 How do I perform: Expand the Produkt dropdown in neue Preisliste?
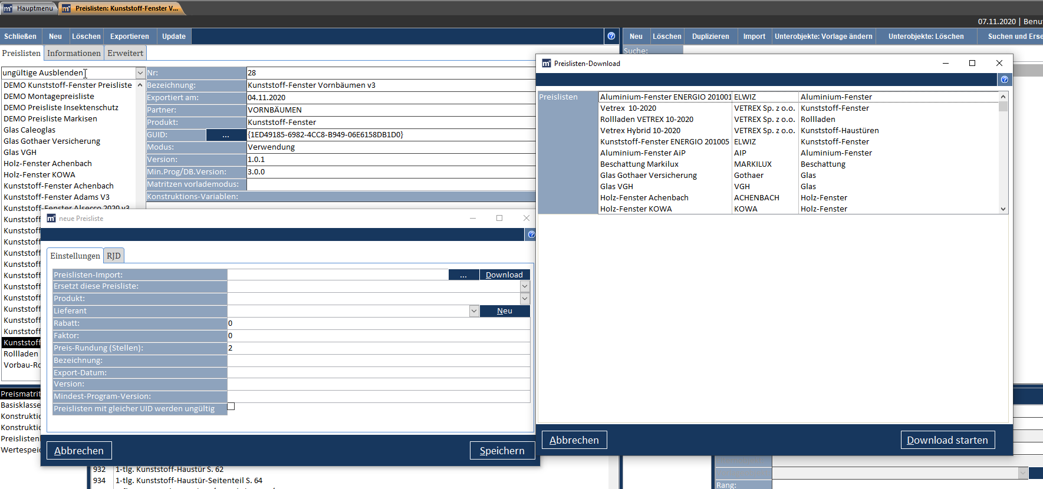click(x=525, y=299)
